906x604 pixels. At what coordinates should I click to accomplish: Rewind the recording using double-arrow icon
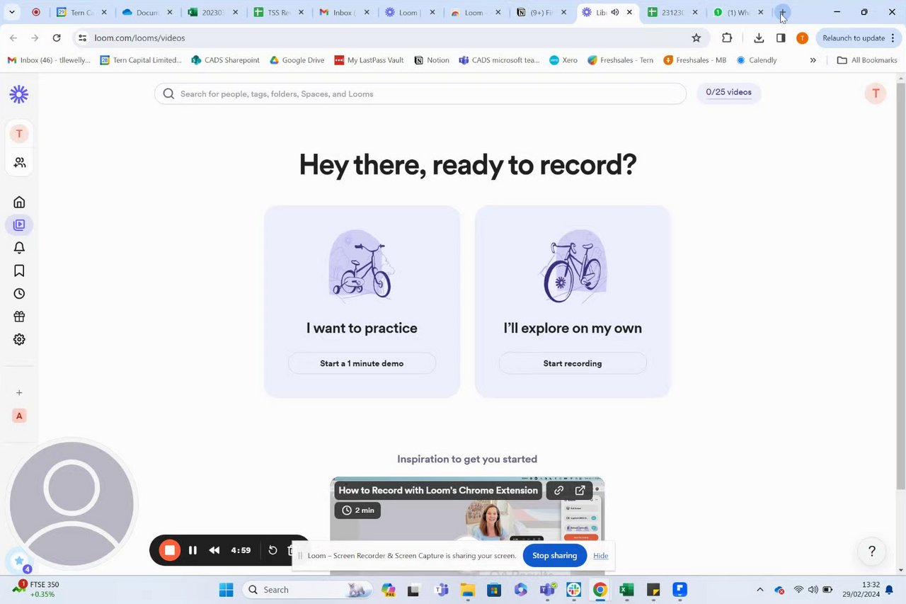[214, 550]
